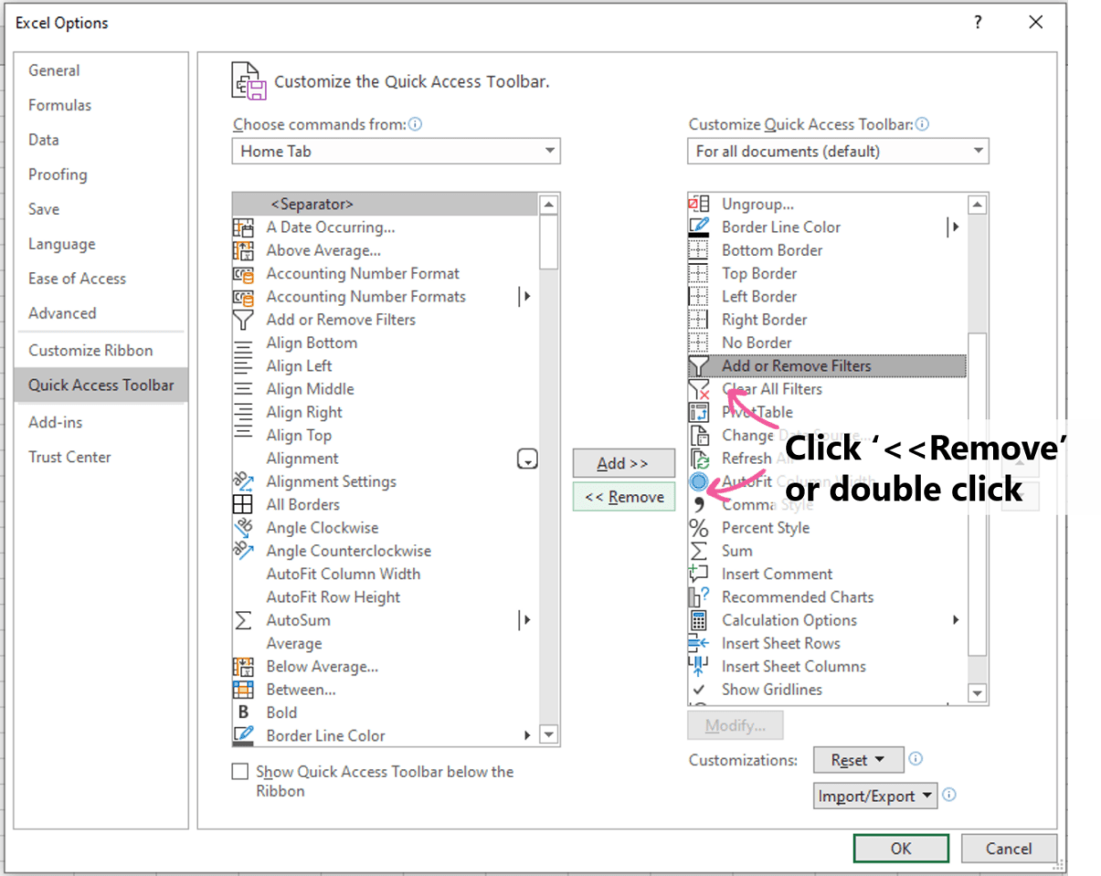Image resolution: width=1101 pixels, height=876 pixels.
Task: Click the OK button
Action: [901, 848]
